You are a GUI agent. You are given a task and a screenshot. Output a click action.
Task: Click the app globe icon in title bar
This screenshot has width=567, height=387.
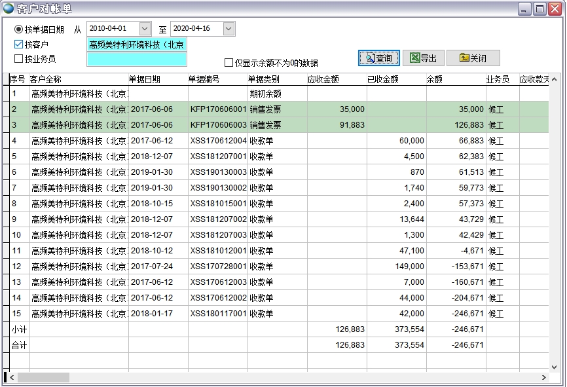coord(8,9)
